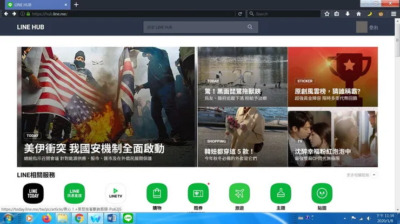
Task: Open the 原創風雲榜 sticker card
Action: 333,77
